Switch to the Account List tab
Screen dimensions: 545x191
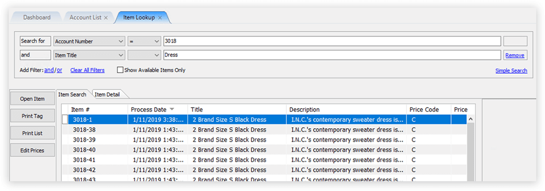click(85, 18)
